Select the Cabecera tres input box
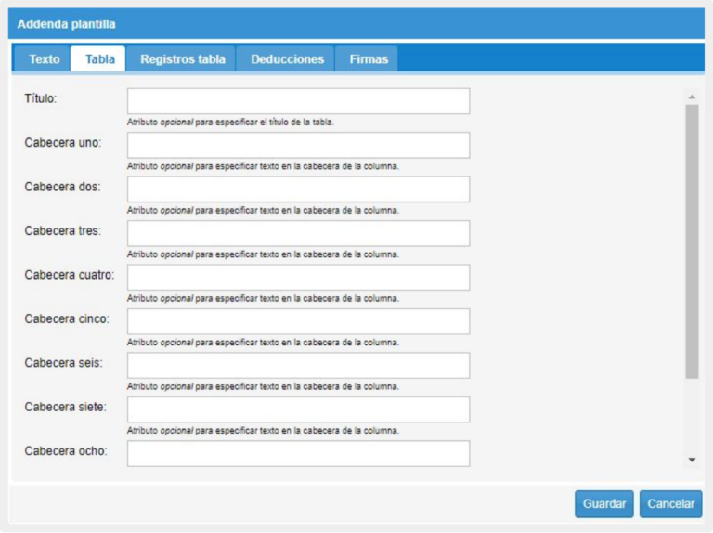This screenshot has height=533, width=713. 298,233
